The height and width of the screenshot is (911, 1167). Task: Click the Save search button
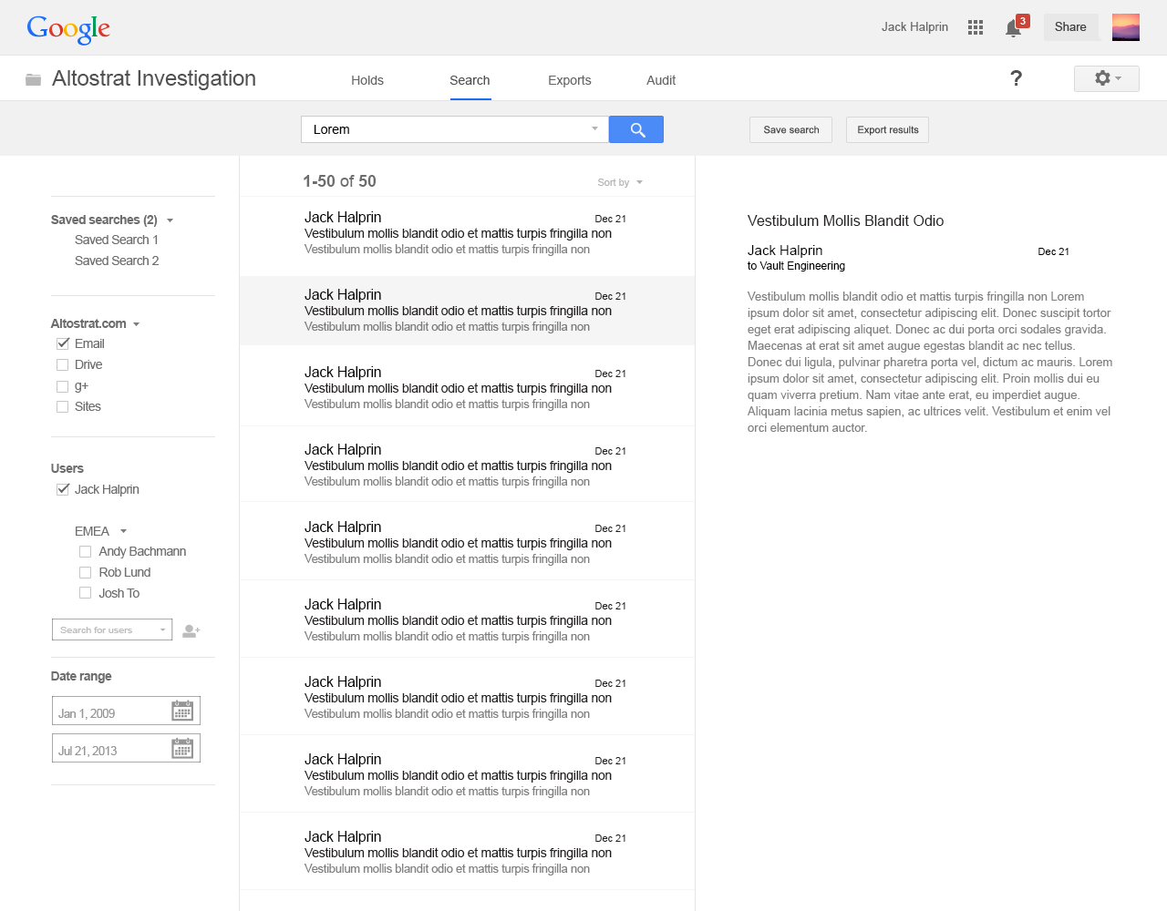(x=791, y=130)
